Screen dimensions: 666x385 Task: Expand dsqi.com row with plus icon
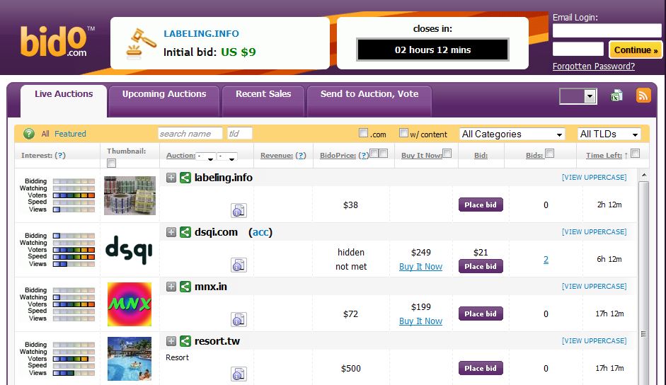[171, 232]
